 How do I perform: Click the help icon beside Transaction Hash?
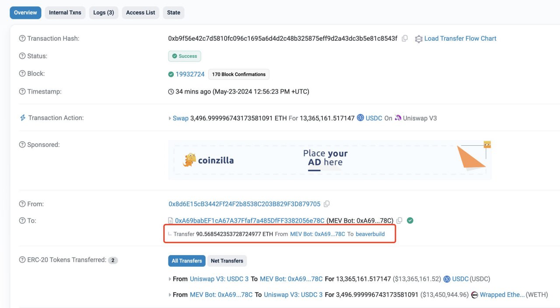pyautogui.click(x=22, y=38)
